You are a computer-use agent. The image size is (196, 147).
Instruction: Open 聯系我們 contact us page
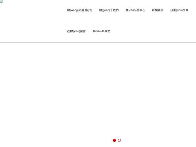101,31
